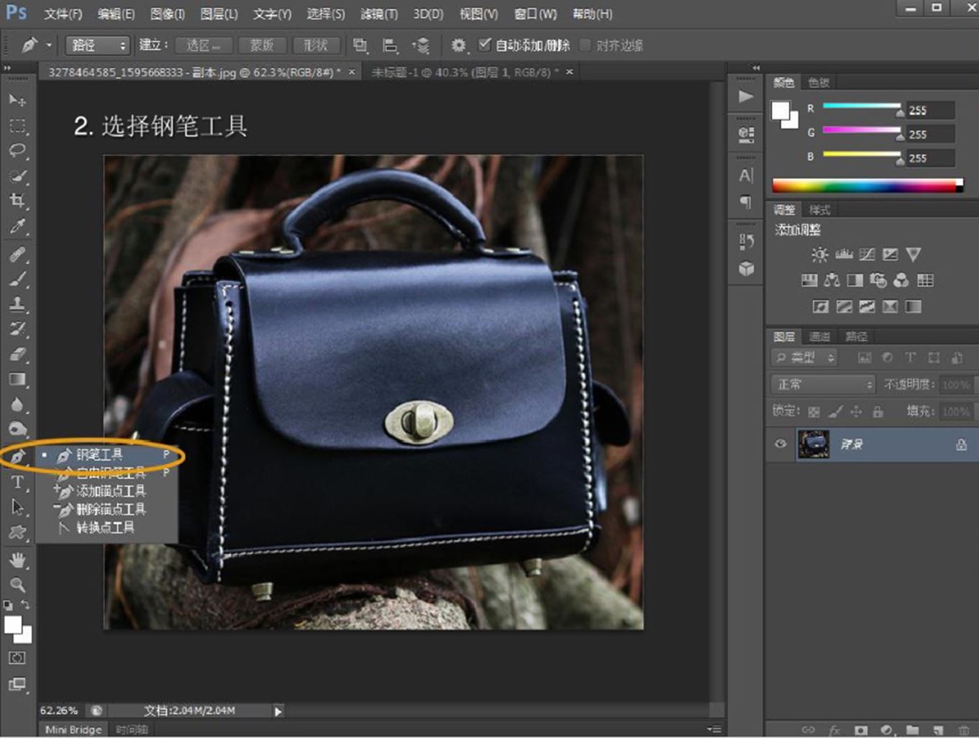Add a Brightness/Contrast adjustment
Image resolution: width=979 pixels, height=738 pixels.
[819, 255]
